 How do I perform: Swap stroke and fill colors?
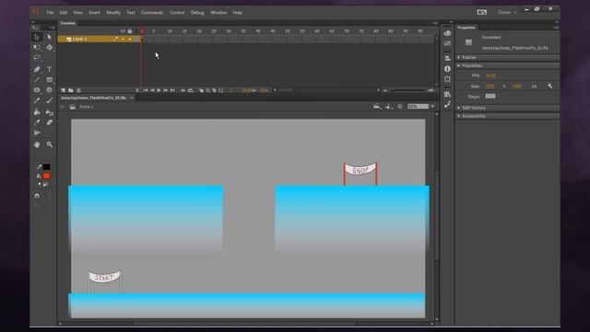46,184
